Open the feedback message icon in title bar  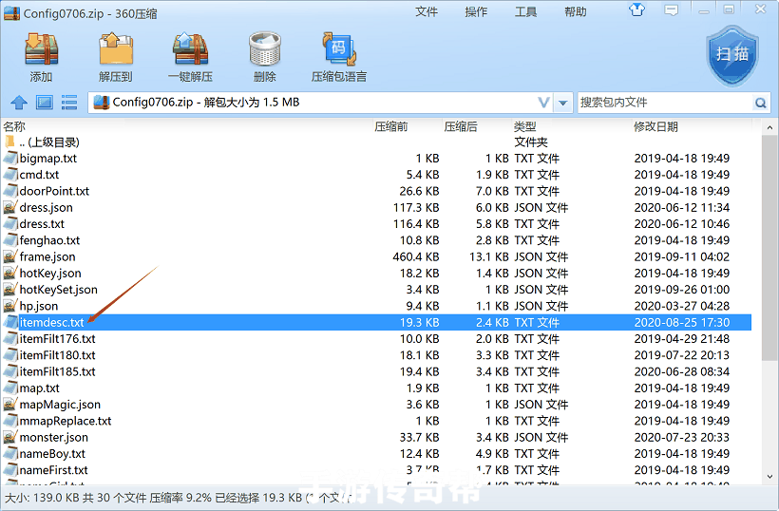point(672,9)
